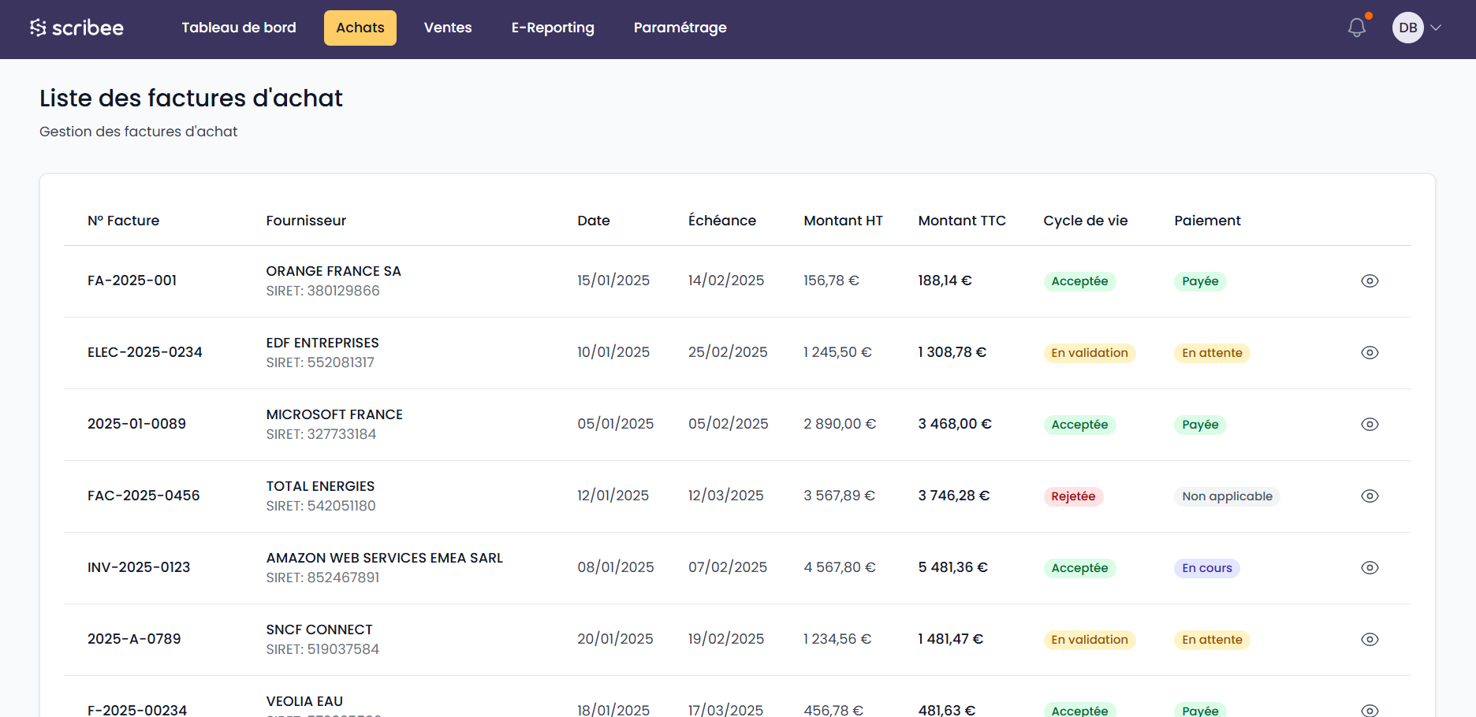Click the Montant HT column header
1476x717 pixels.
point(843,221)
